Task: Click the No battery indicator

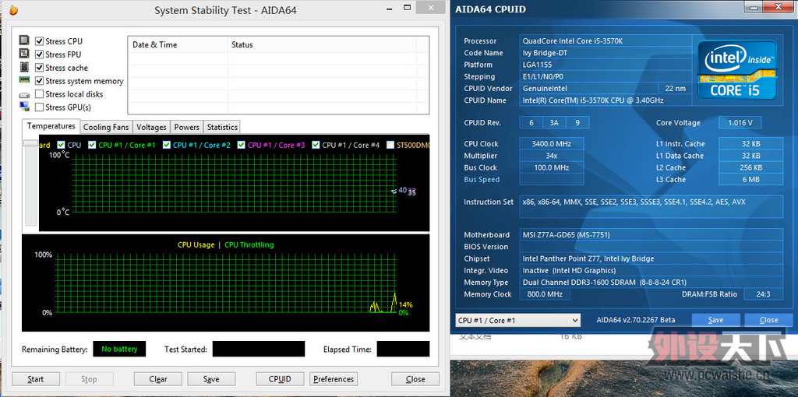Action: 119,349
